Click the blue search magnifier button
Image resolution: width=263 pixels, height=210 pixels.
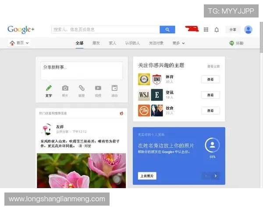(x=167, y=29)
